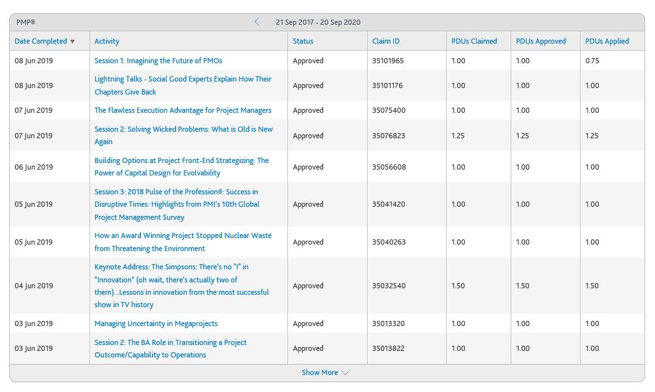This screenshot has width=655, height=392.
Task: Sort by PDUs Claimed column
Action: click(474, 41)
